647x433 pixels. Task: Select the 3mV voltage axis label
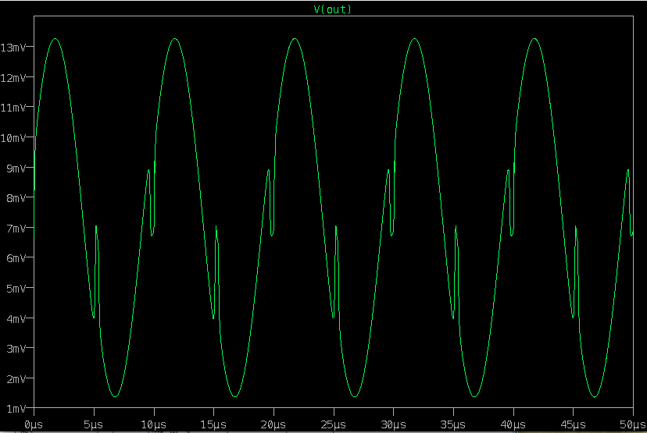(x=16, y=350)
